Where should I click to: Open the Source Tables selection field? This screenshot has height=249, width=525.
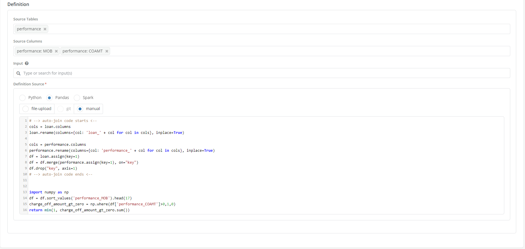pos(278,29)
